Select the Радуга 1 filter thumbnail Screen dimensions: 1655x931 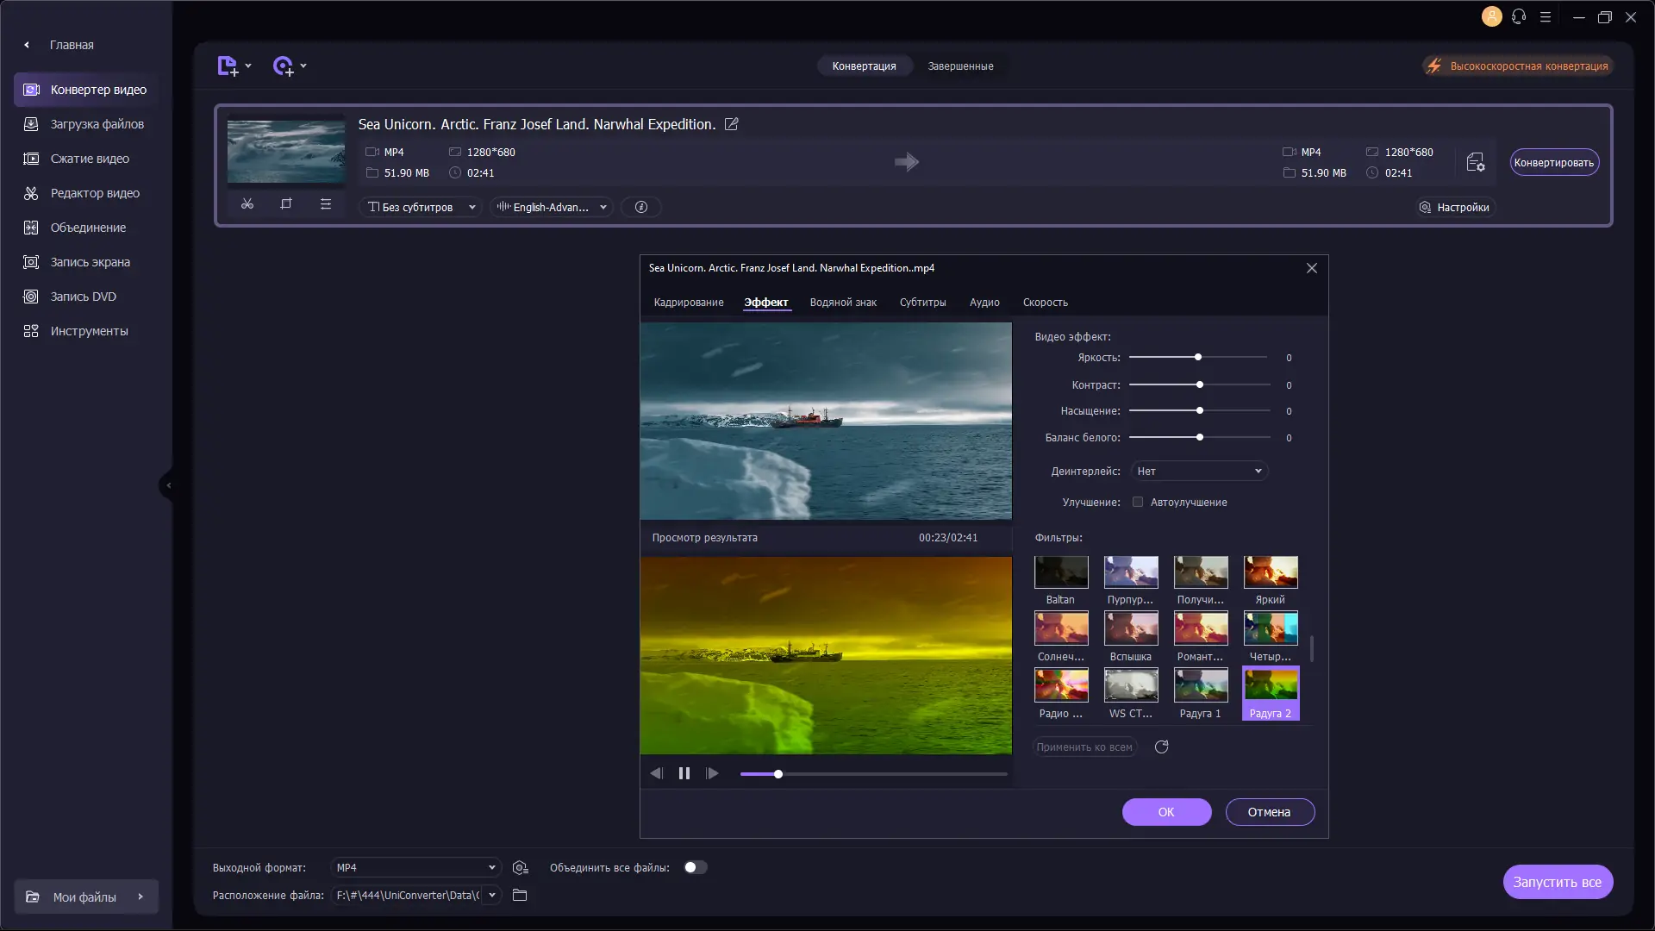(1200, 687)
